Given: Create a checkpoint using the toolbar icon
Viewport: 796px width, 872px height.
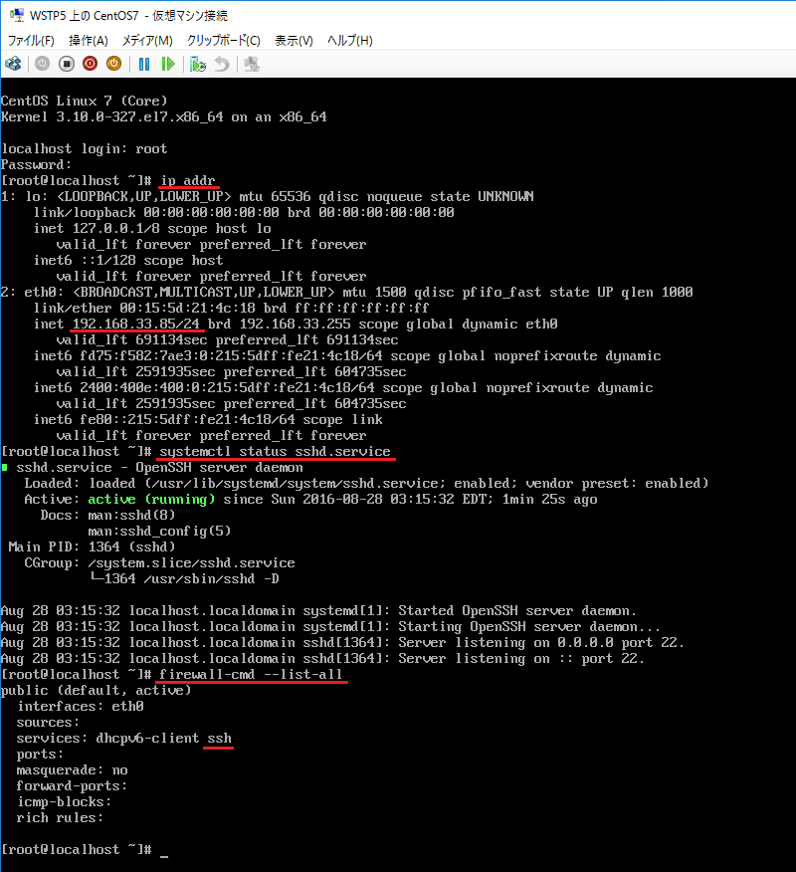Looking at the screenshot, I should 197,64.
